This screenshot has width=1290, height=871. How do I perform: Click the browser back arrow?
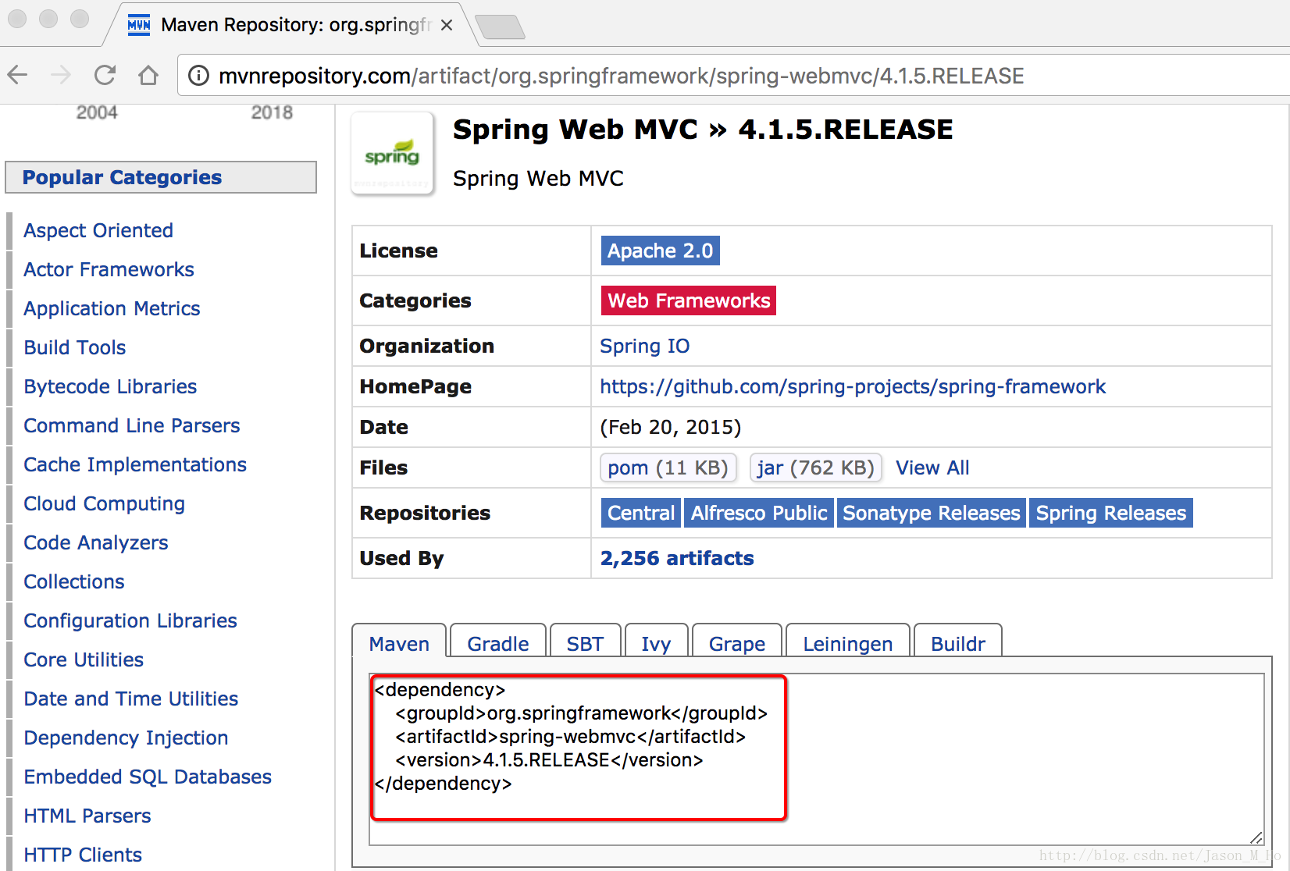[x=17, y=75]
